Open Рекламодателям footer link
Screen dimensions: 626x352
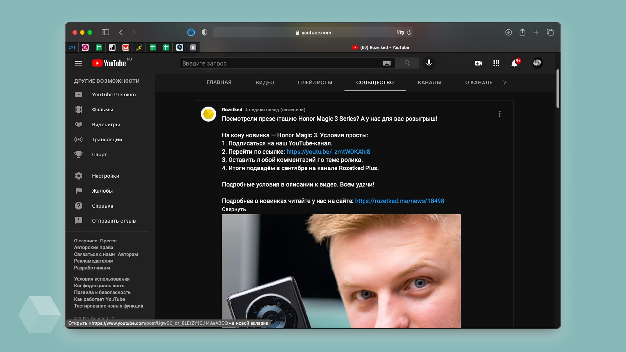[x=94, y=261]
